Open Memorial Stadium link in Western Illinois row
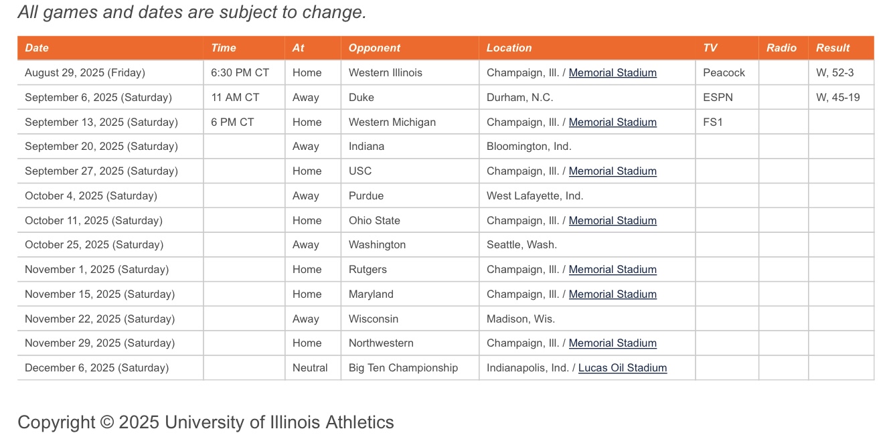The image size is (891, 435). [613, 73]
